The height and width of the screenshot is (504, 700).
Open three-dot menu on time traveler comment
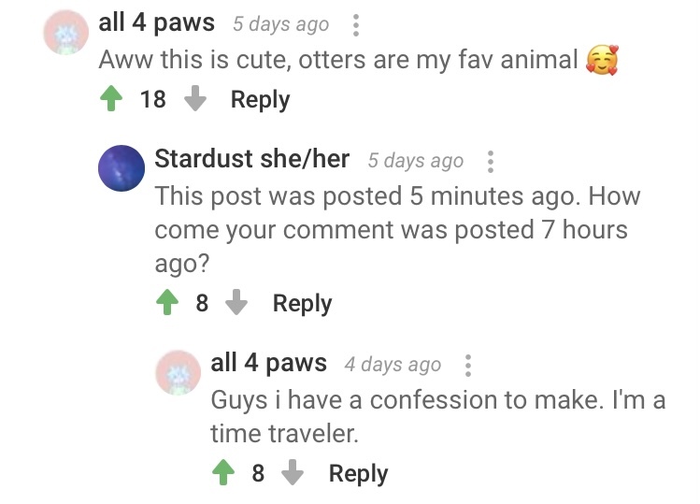tap(468, 365)
